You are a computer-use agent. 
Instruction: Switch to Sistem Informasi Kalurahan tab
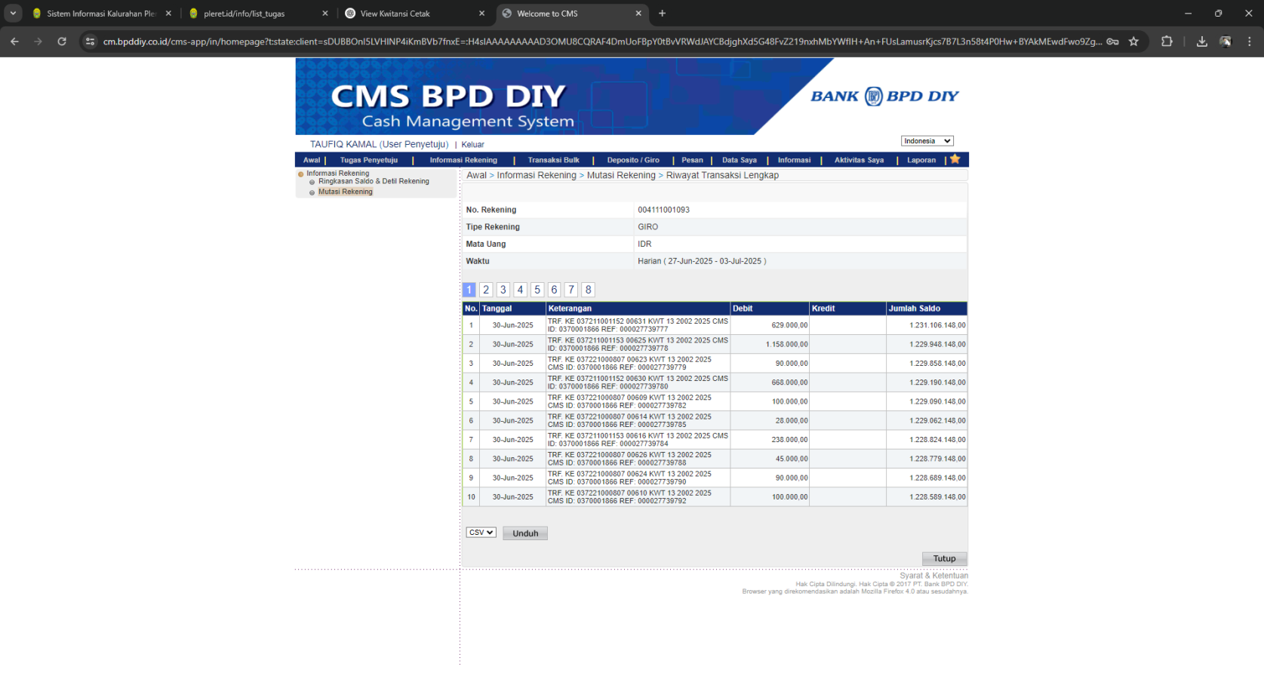pyautogui.click(x=101, y=14)
